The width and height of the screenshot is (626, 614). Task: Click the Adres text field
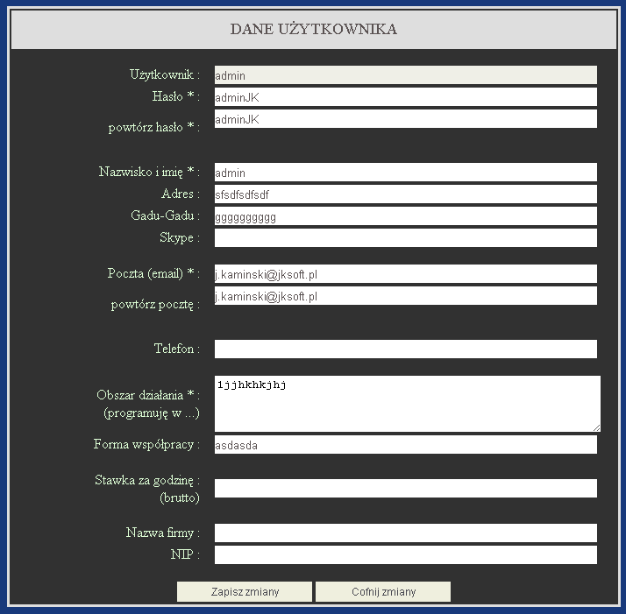(405, 194)
